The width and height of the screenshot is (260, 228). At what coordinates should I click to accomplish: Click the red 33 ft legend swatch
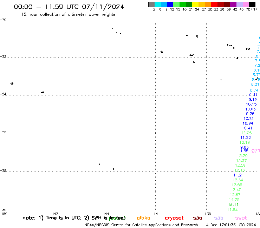pos(214,4)
